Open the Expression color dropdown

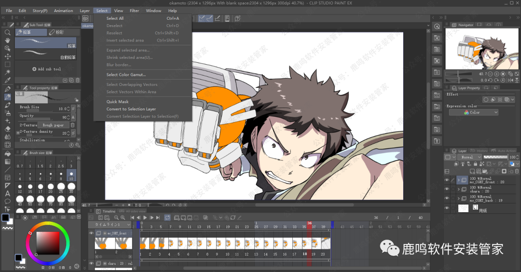473,112
